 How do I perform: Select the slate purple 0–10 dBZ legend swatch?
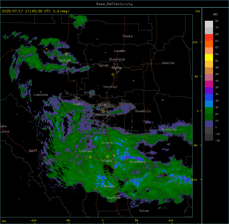(x=209, y=124)
